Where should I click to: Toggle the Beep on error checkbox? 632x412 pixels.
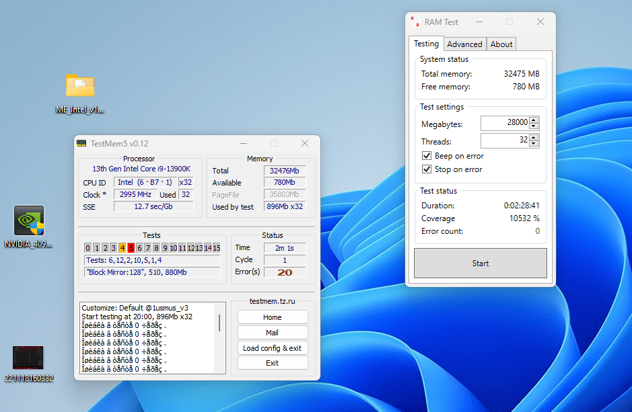coord(427,156)
